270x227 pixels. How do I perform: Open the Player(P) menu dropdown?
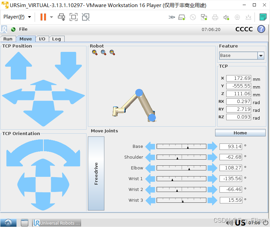tap(17, 17)
